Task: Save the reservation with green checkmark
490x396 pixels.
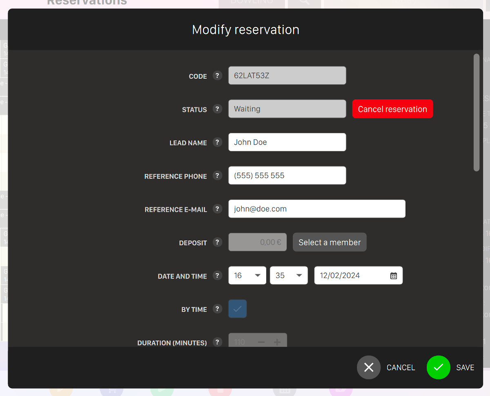Action: [438, 367]
